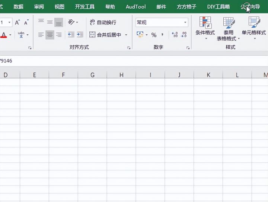Viewport: 268px width, 202px height.
Task: Toggle Center alignment icon
Action: [x=50, y=35]
